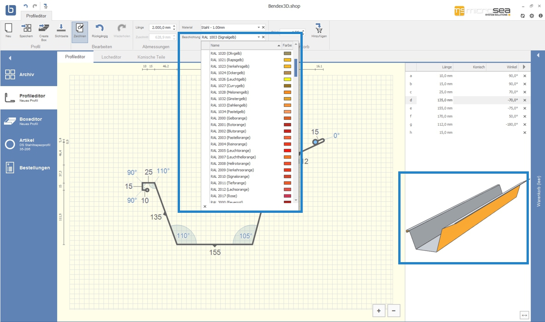This screenshot has width=545, height=322.
Task: Click the 155,0 mm length in row e
Action: tap(445, 108)
